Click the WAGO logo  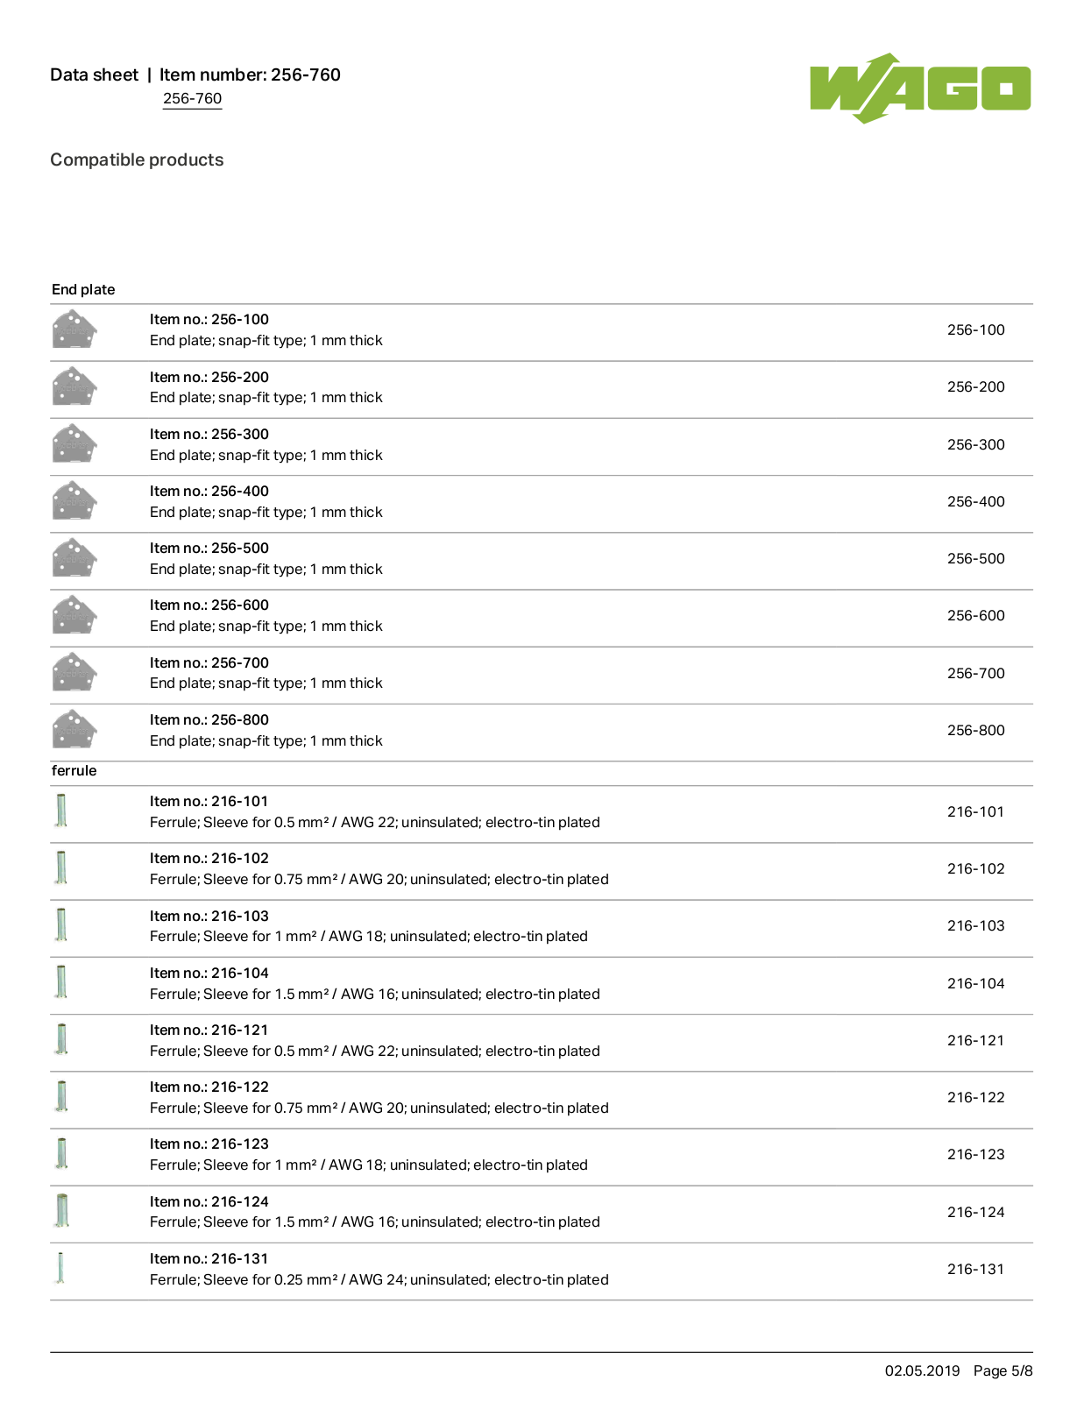(x=920, y=88)
